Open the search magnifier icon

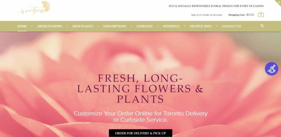tap(262, 26)
